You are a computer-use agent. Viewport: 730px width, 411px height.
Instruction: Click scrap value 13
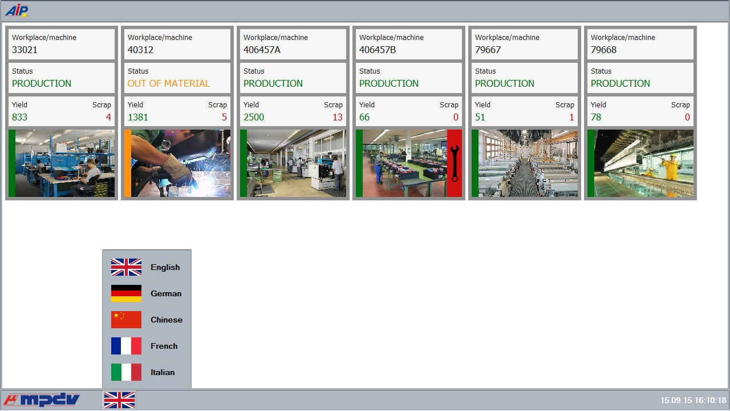coord(338,117)
